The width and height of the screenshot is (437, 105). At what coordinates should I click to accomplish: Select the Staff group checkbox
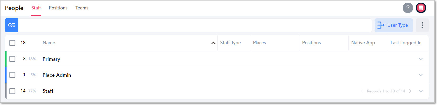(x=12, y=91)
